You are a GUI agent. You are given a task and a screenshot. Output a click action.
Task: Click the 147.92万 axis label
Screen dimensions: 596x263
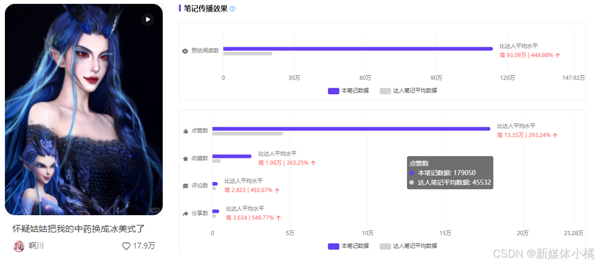[574, 78]
